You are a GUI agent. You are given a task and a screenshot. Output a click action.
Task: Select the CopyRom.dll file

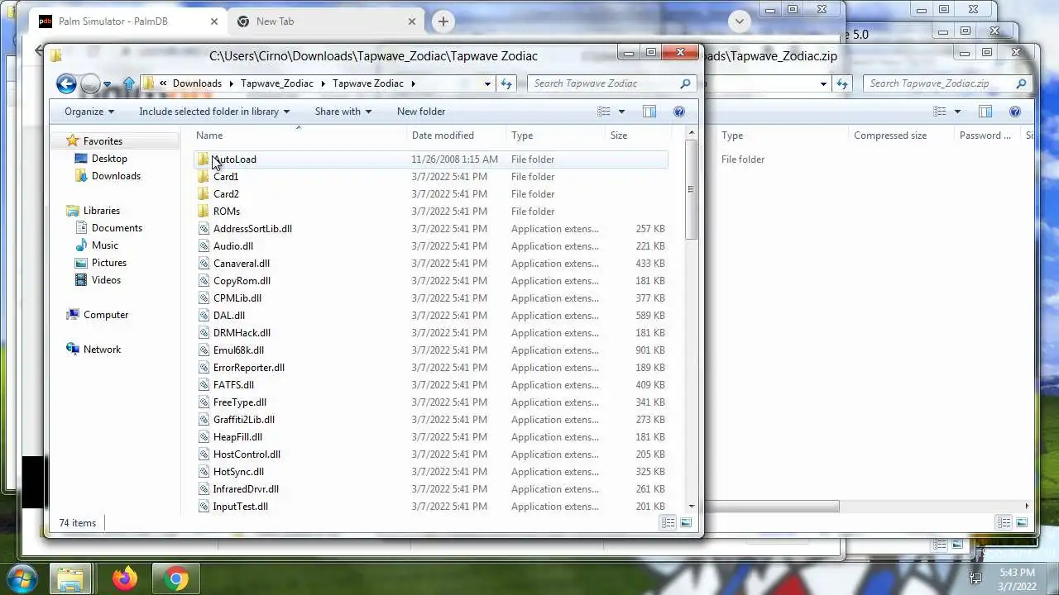click(242, 281)
